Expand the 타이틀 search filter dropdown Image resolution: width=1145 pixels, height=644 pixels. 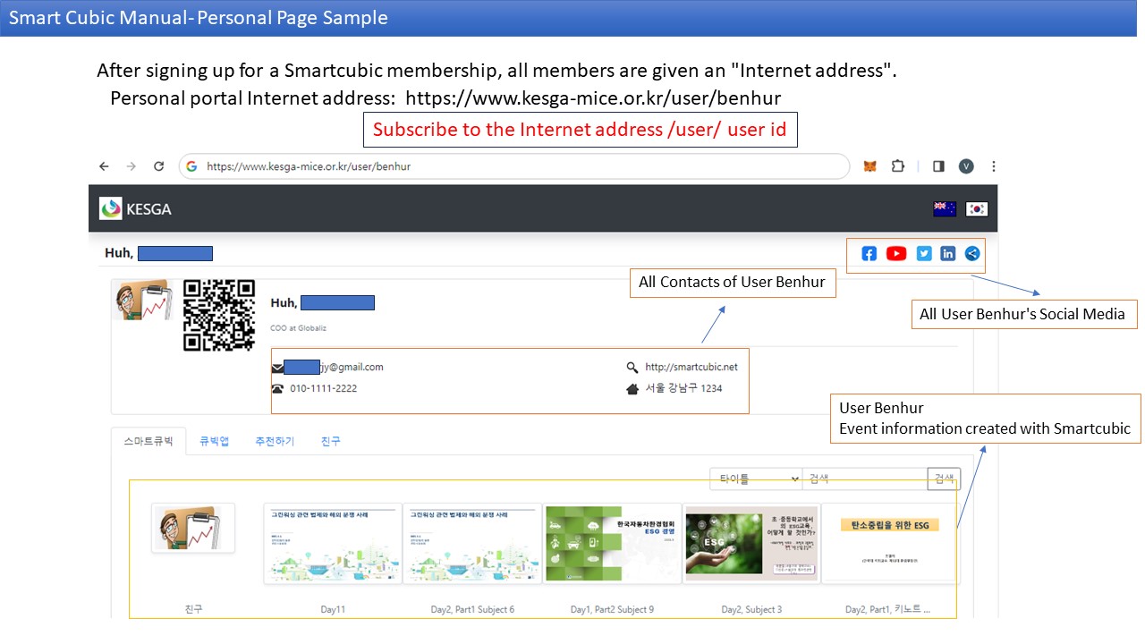(x=756, y=479)
